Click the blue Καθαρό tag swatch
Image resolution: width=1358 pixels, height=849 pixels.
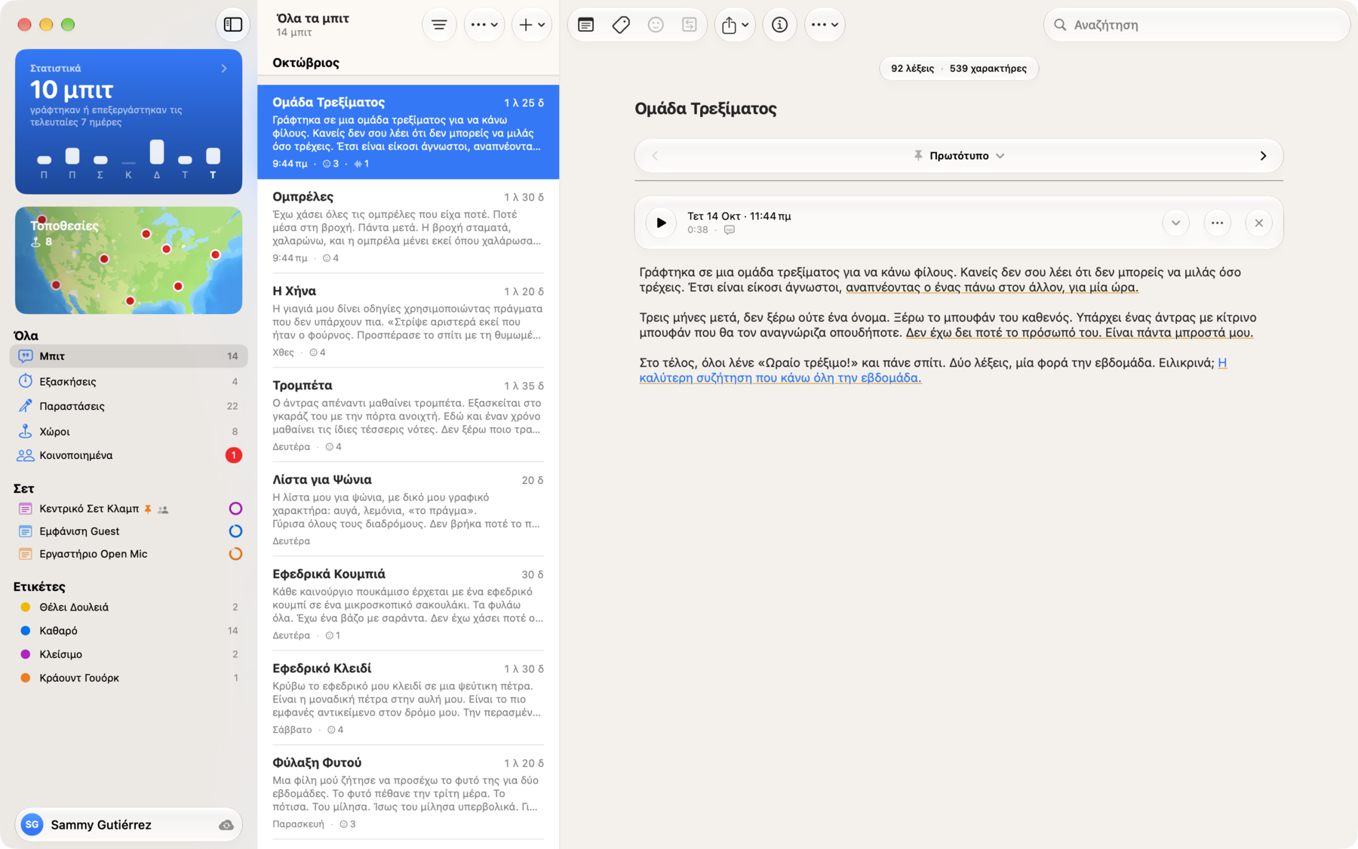tap(26, 630)
